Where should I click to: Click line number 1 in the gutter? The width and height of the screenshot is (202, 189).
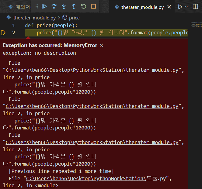click(x=14, y=25)
